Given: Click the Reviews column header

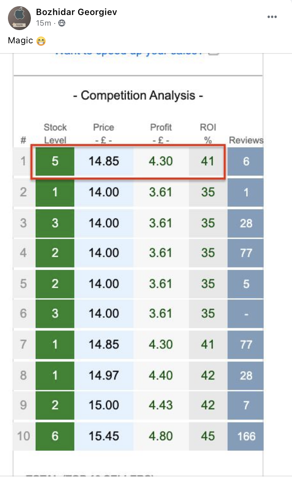Looking at the screenshot, I should coord(246,140).
